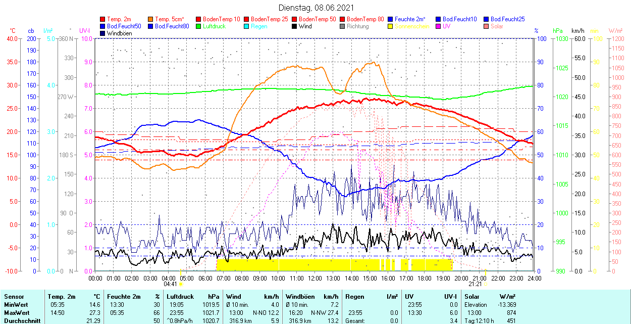Click the Tag:12:10 h day length entry

click(479, 320)
